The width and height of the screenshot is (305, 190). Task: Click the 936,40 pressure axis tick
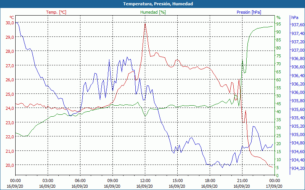point(298,75)
